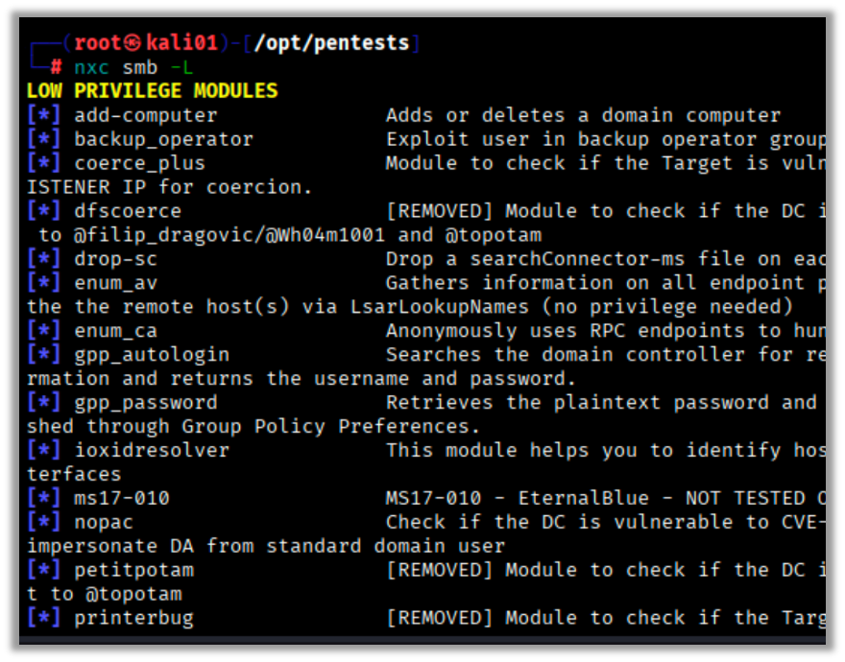The image size is (845, 662).
Task: Click the [*] marker next to ms17-010
Action: click(x=44, y=498)
